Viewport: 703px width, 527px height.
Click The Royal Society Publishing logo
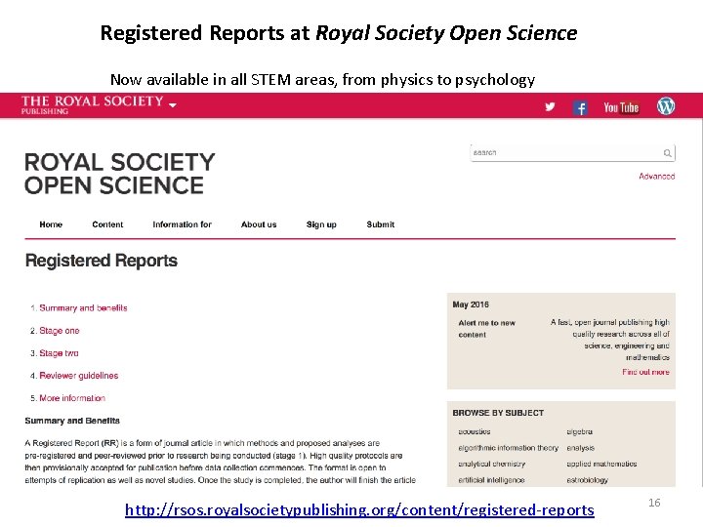click(93, 104)
